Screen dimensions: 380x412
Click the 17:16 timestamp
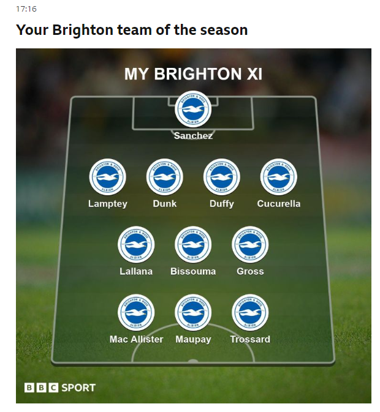26,9
